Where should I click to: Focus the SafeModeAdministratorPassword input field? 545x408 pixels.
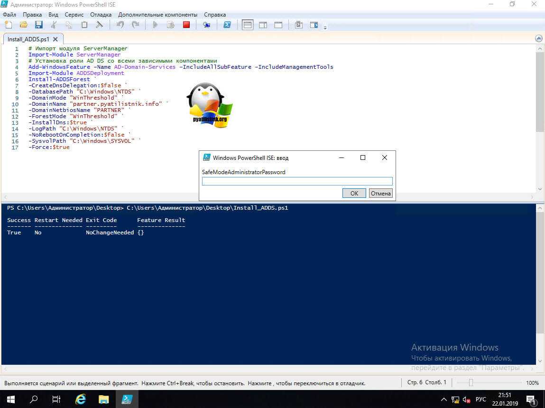click(297, 181)
